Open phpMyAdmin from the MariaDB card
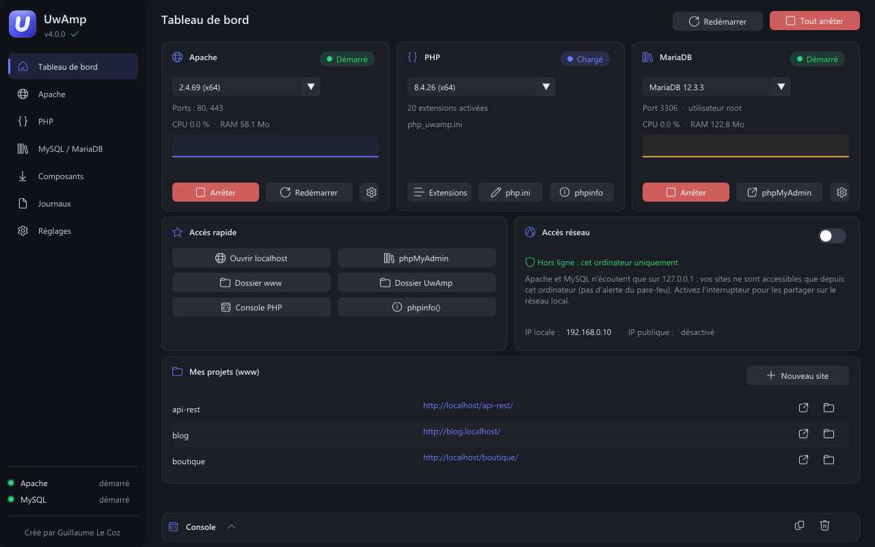The image size is (875, 547). pyautogui.click(x=779, y=192)
